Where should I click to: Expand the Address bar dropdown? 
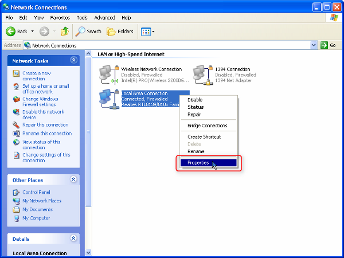click(x=314, y=45)
